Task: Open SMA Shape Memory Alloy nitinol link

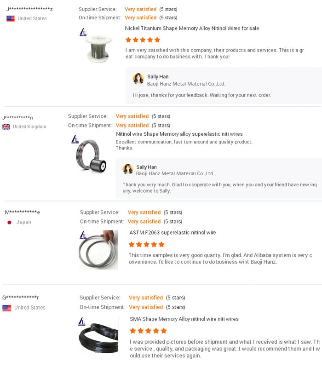Action: click(x=184, y=319)
